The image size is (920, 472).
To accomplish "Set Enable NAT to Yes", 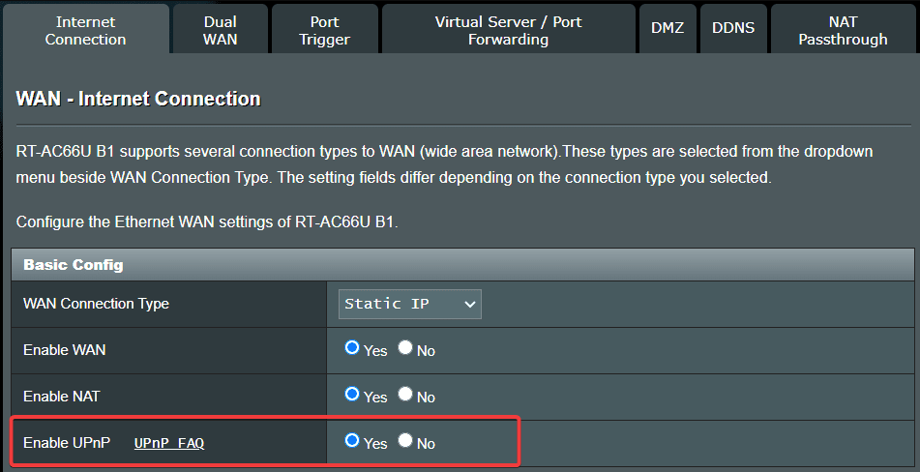I will [352, 395].
